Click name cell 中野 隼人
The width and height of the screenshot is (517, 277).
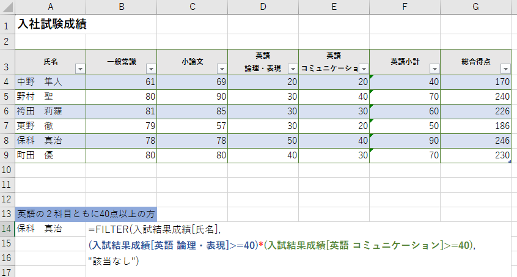click(51, 82)
